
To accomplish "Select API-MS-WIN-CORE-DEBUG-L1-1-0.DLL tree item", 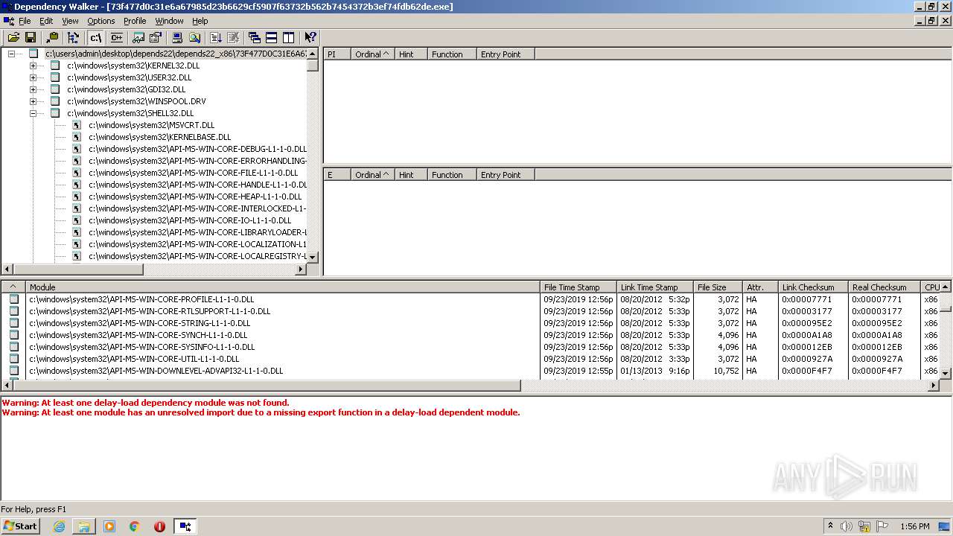I will (x=197, y=149).
